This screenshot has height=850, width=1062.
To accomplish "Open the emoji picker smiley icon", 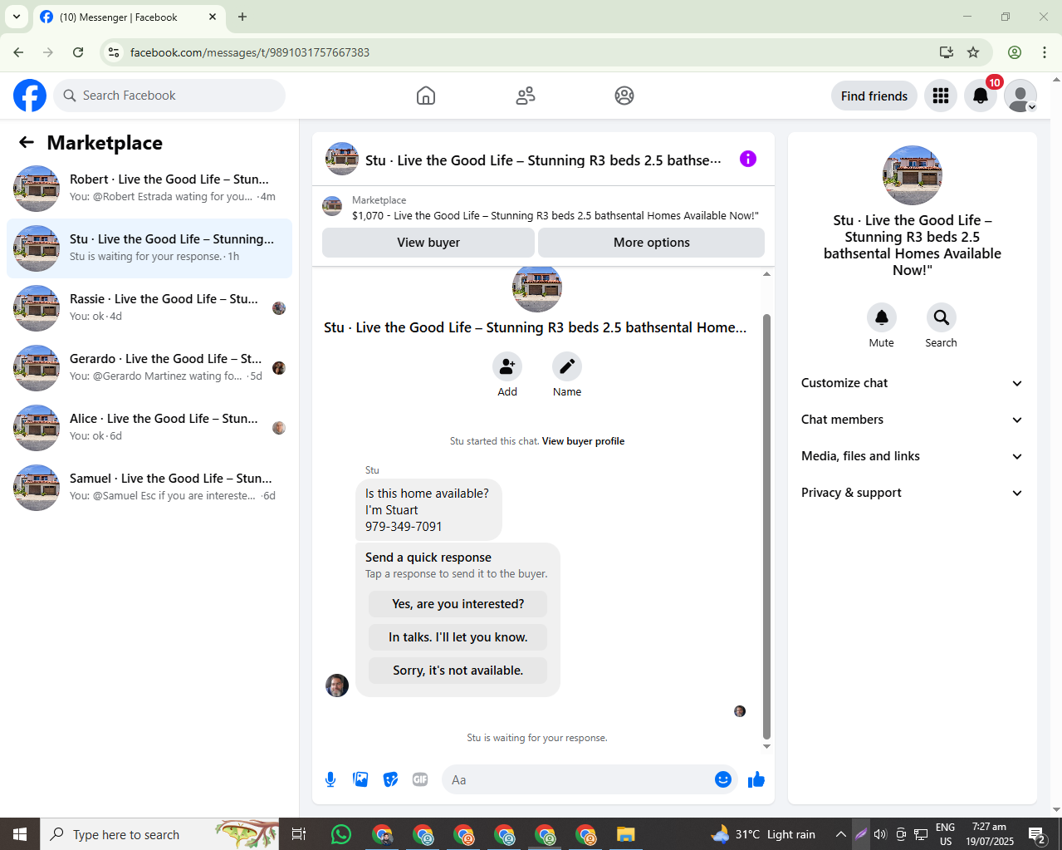I will coord(723,779).
